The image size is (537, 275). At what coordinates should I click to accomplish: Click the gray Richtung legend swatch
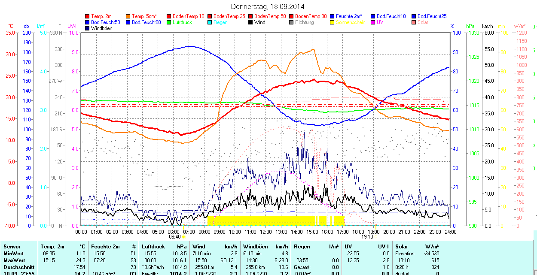pyautogui.click(x=292, y=22)
